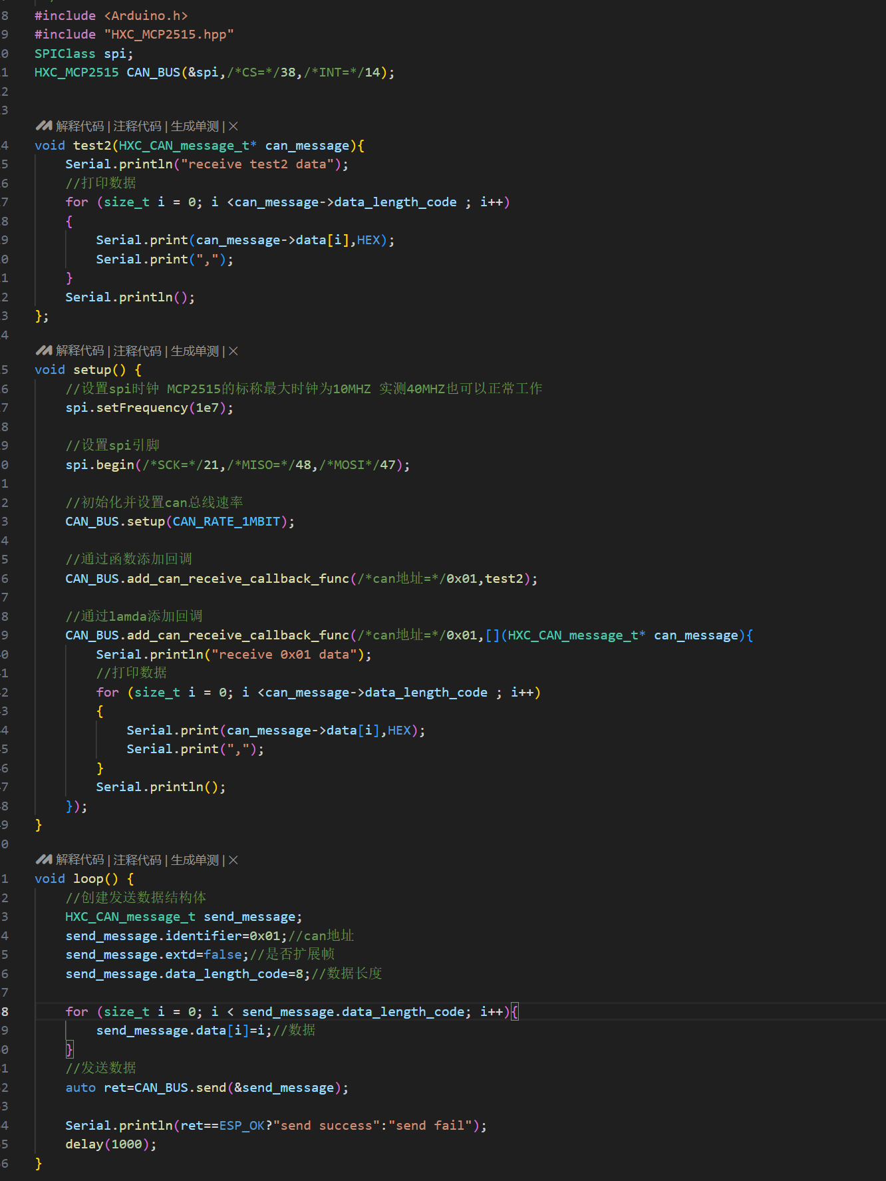Close the code lens above loop function

(x=233, y=860)
